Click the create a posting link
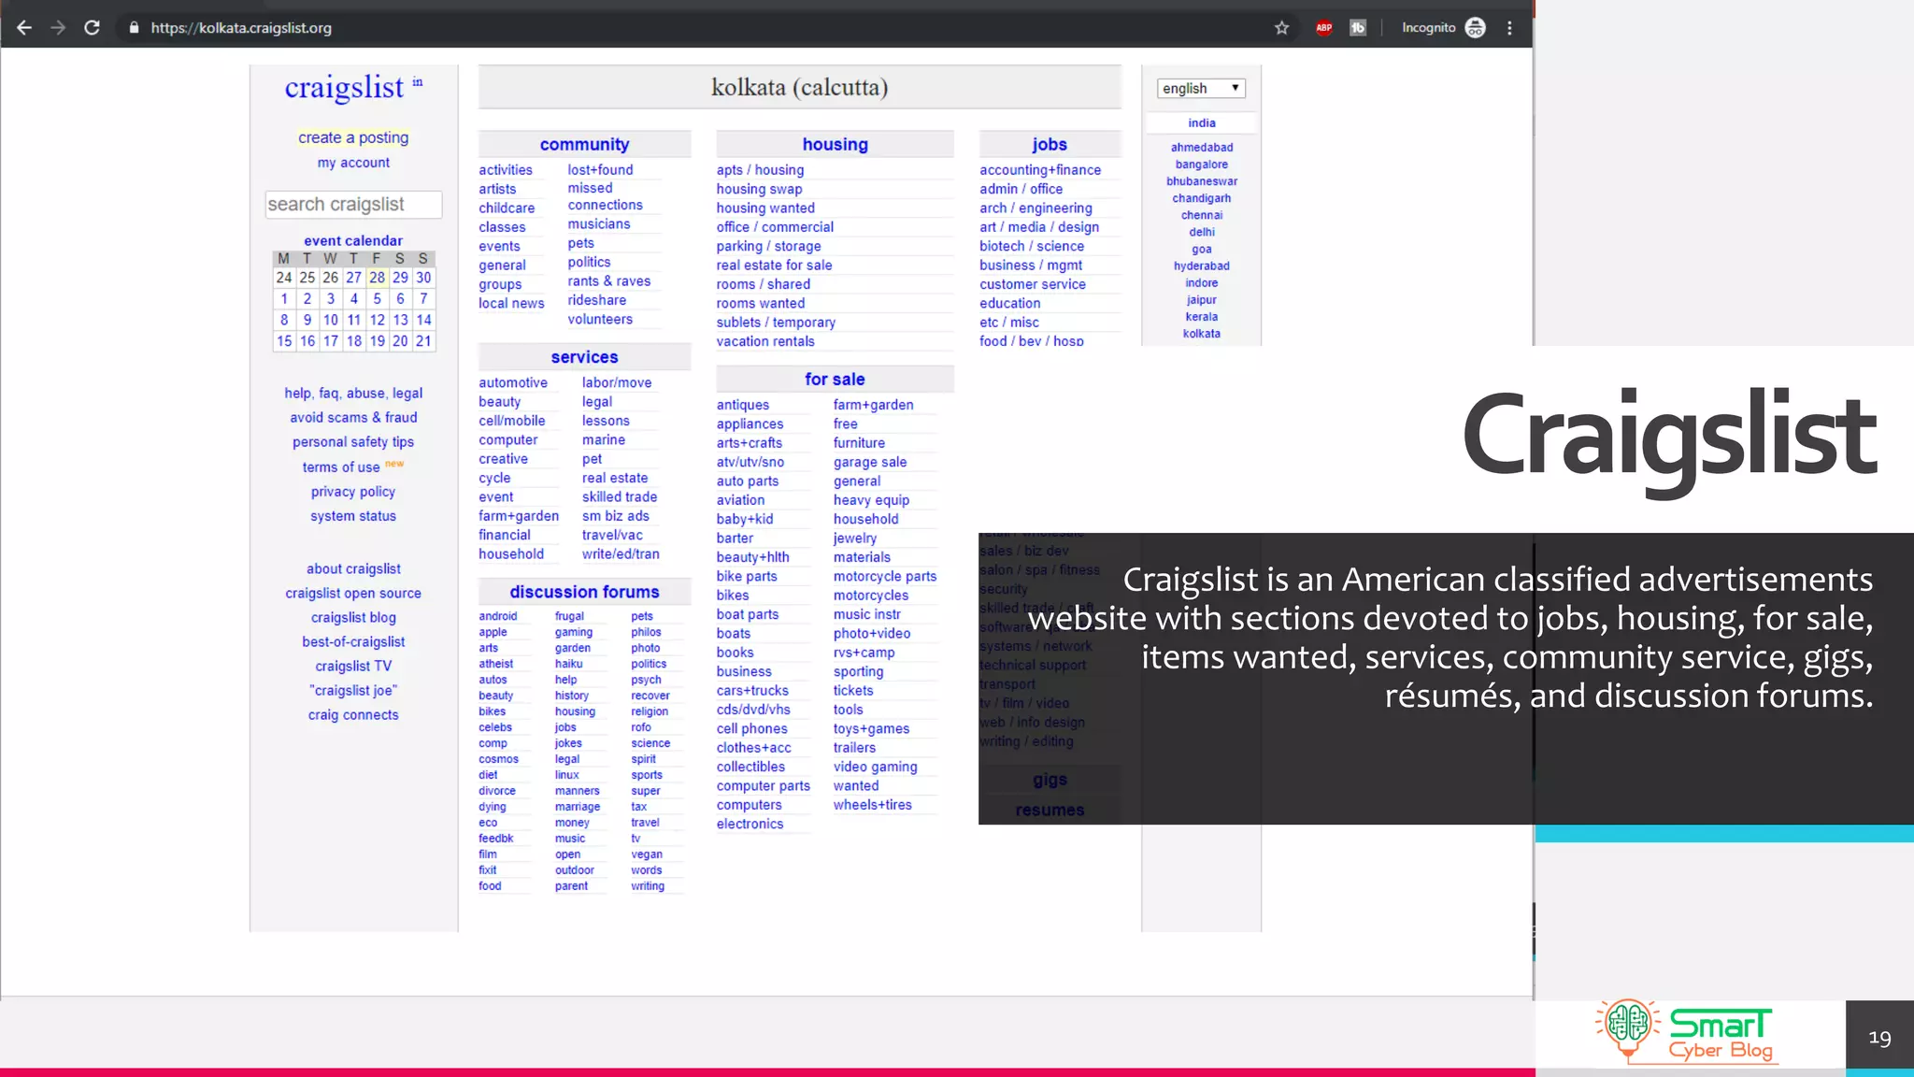This screenshot has height=1077, width=1914. point(353,137)
